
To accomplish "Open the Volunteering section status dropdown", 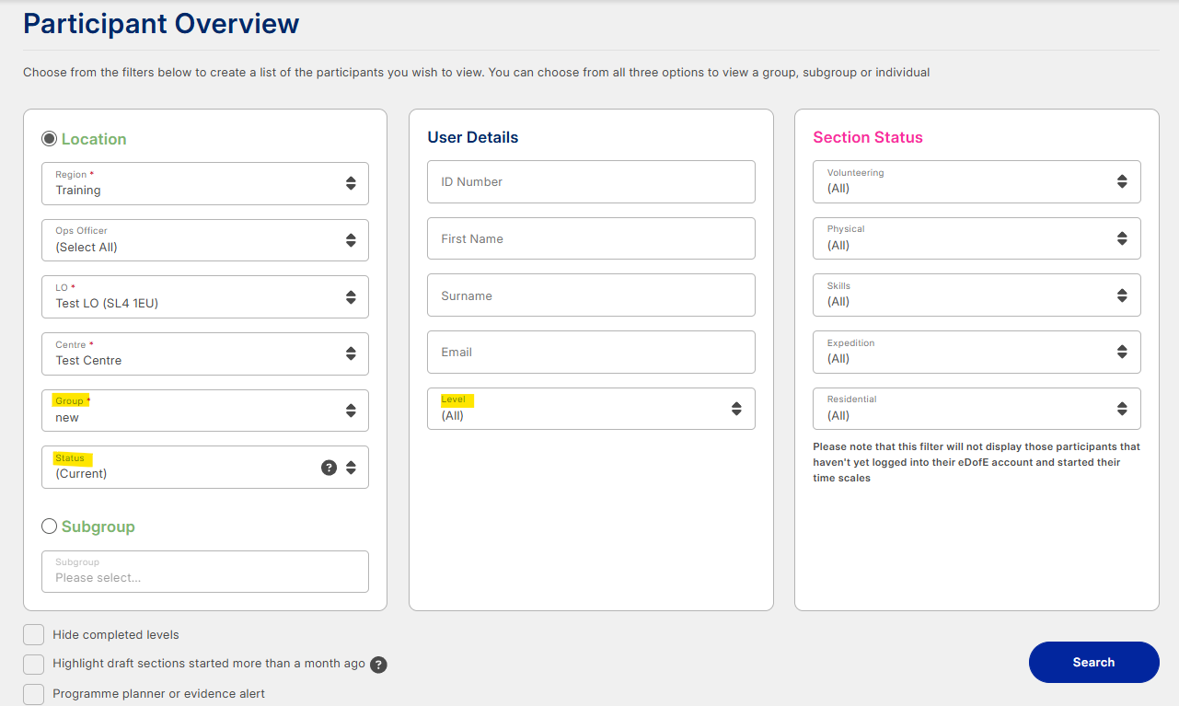I will 976,181.
